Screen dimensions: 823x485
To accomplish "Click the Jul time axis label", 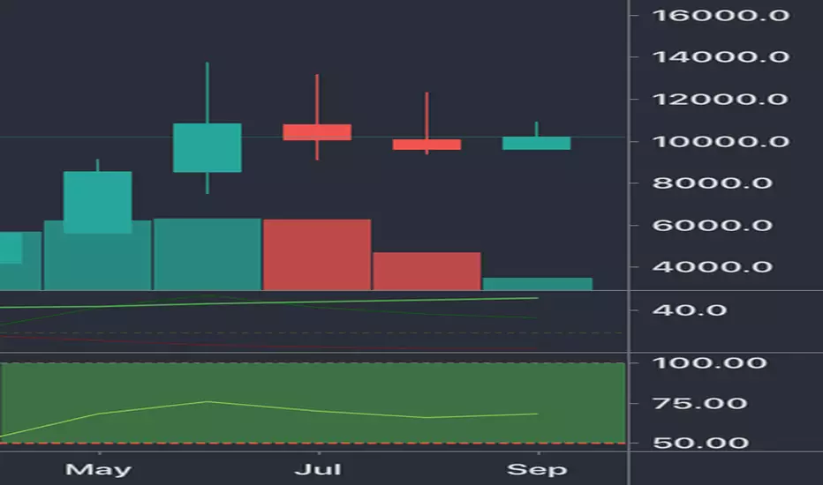I will (318, 469).
